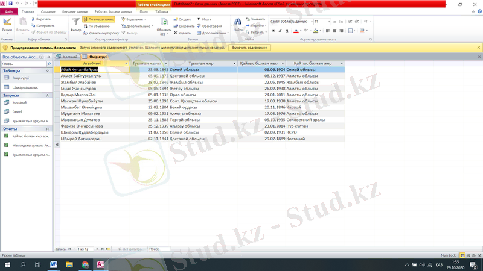Open Word from the Windows taskbar

54,264
